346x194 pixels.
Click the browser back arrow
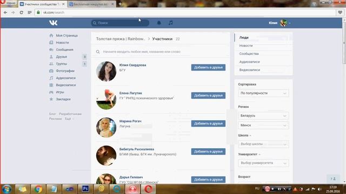click(x=5, y=12)
